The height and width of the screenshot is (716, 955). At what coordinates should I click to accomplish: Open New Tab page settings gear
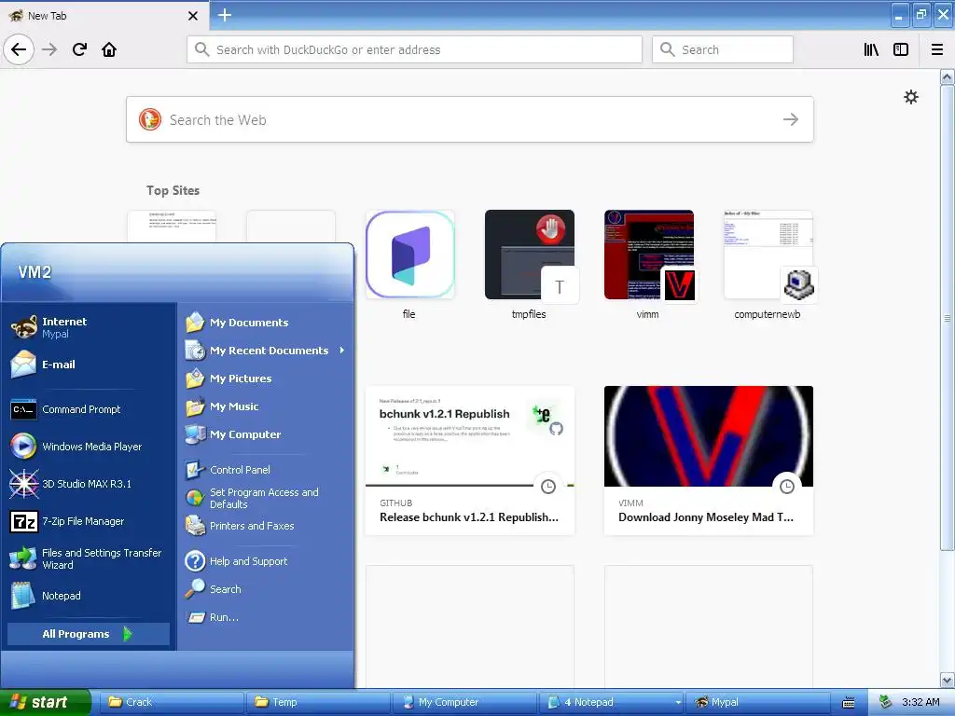click(x=911, y=97)
